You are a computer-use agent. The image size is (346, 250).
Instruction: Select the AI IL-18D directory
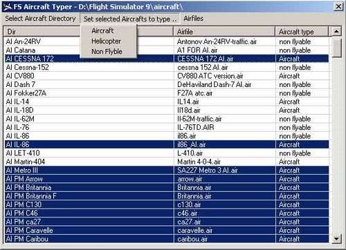[x=19, y=110]
